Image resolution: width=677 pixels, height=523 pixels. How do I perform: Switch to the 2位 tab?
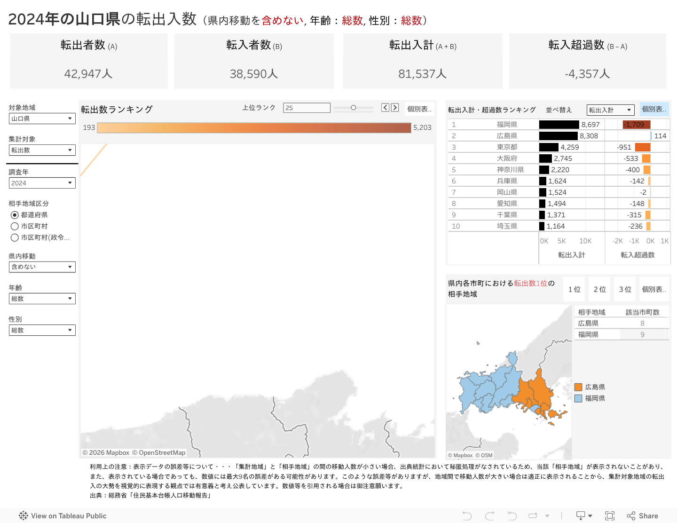[x=599, y=289]
